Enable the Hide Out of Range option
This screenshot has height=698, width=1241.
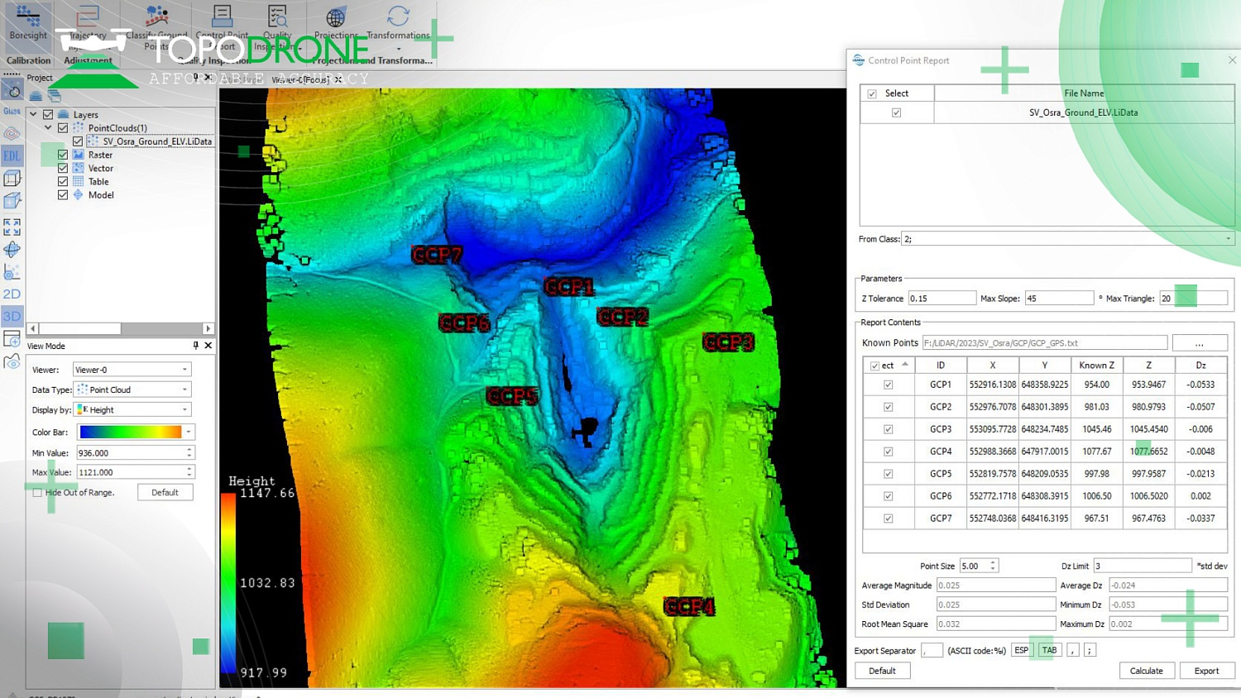38,492
